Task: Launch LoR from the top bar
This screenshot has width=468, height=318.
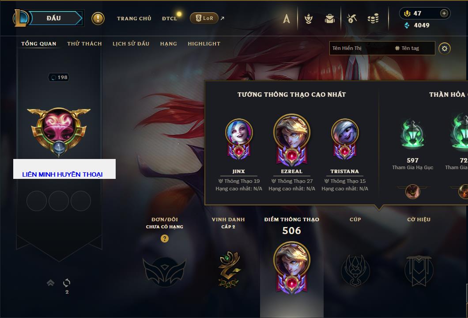Action: pos(204,18)
